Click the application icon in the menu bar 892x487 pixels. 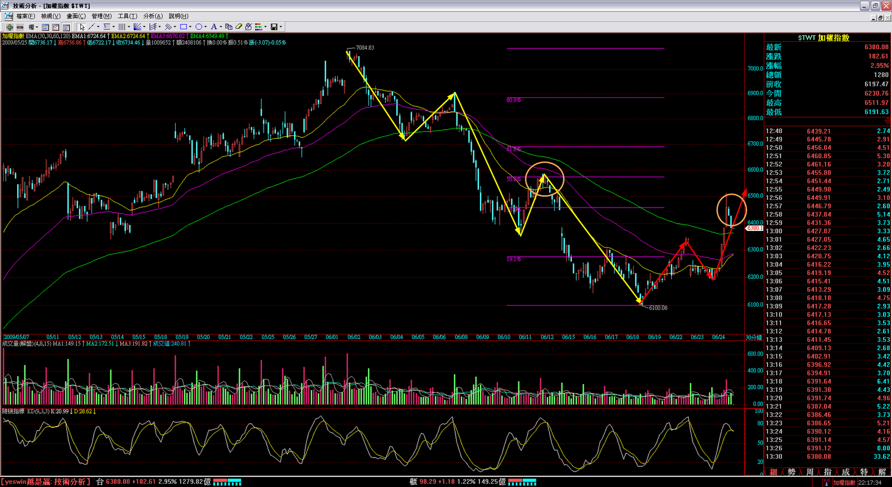(8, 16)
